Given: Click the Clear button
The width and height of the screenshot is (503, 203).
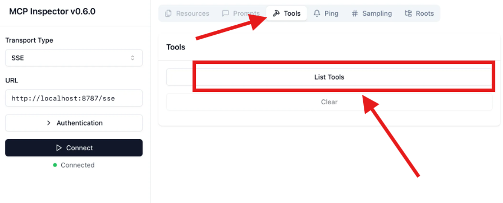Looking at the screenshot, I should click(x=329, y=102).
